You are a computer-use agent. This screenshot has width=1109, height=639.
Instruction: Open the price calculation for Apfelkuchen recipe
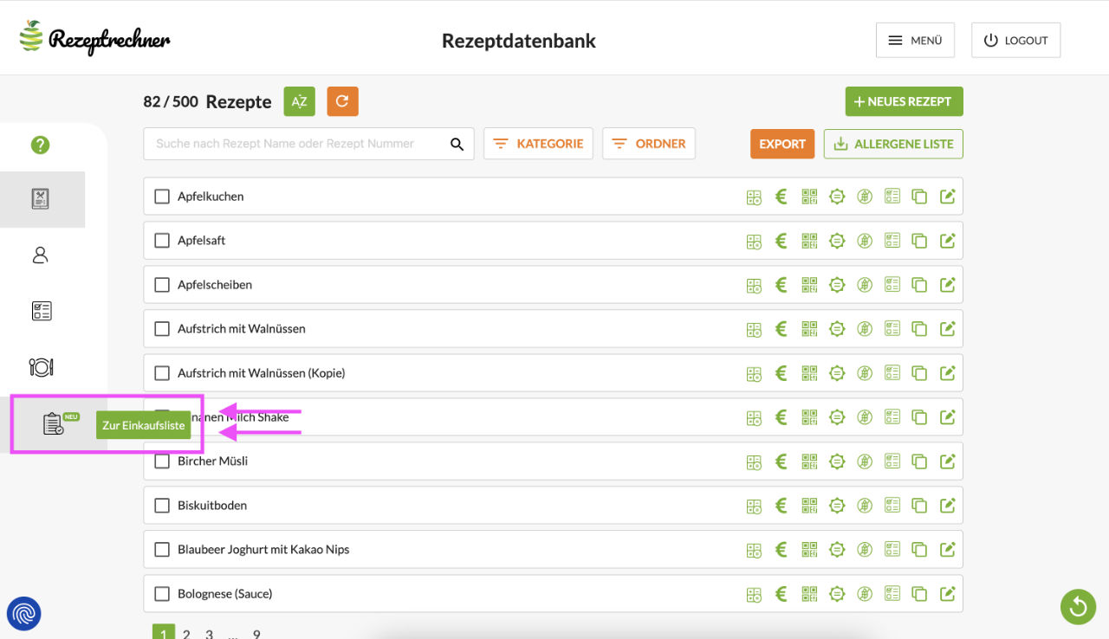[781, 197]
